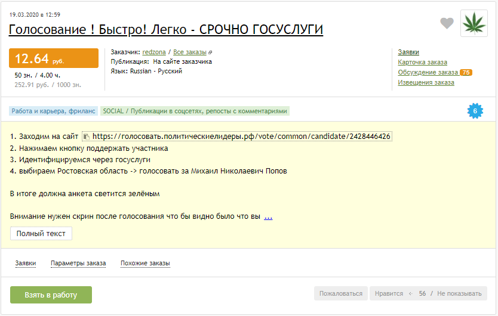Open external link icon next to Все заказы
498x316 pixels.
210,52
